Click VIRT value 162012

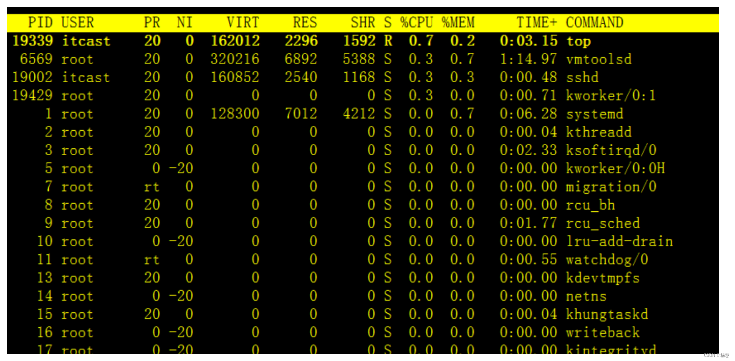[x=235, y=41]
